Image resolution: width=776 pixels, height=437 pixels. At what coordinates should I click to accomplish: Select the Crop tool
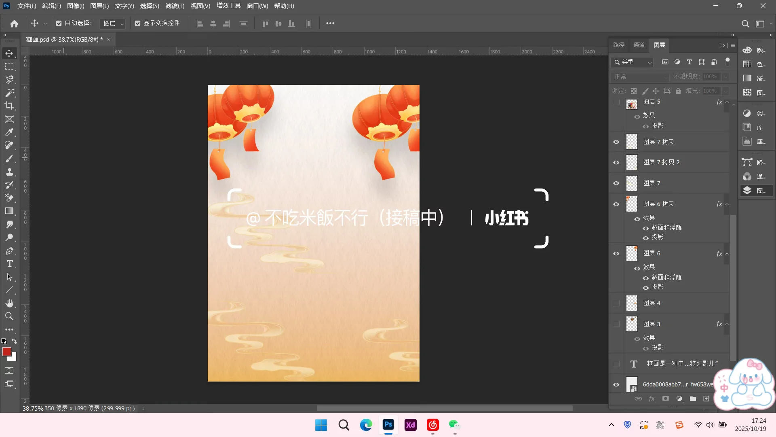click(x=10, y=106)
